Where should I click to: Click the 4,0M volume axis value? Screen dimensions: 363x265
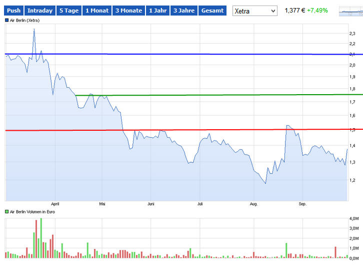[354, 218]
